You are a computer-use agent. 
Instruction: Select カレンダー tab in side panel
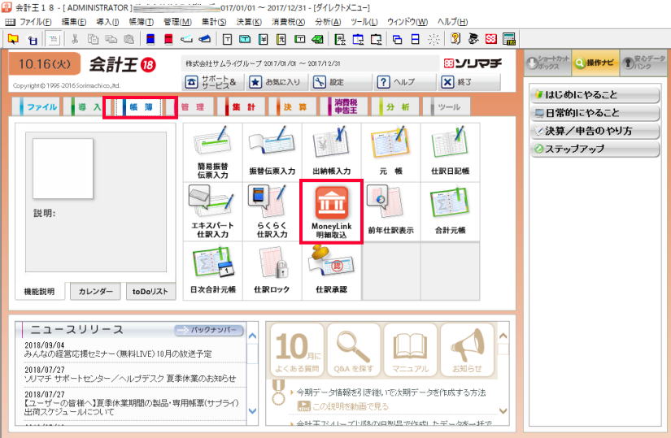coord(96,292)
